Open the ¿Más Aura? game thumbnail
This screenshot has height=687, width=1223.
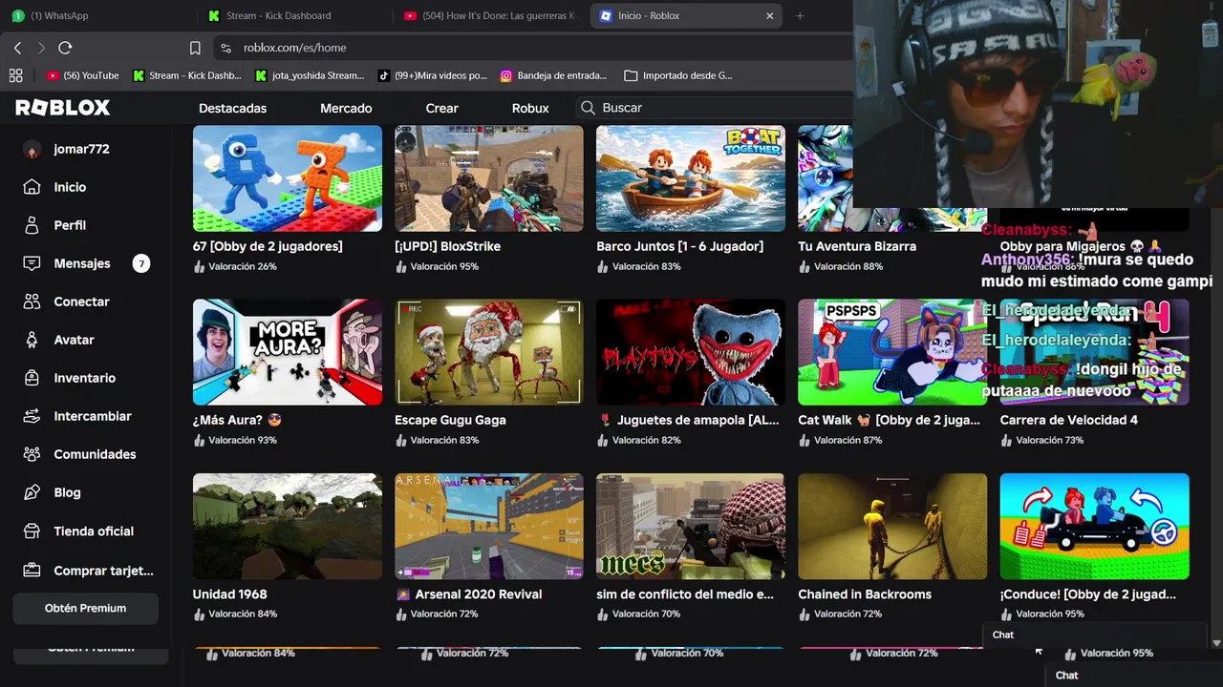click(288, 352)
